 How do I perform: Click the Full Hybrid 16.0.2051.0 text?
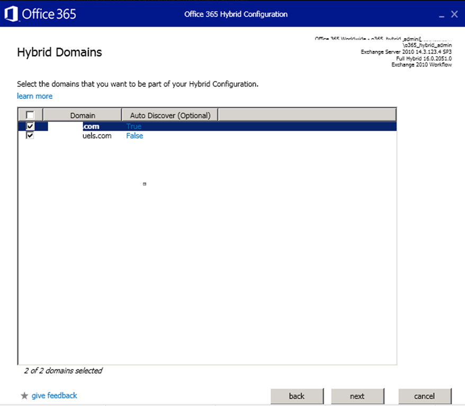click(424, 58)
